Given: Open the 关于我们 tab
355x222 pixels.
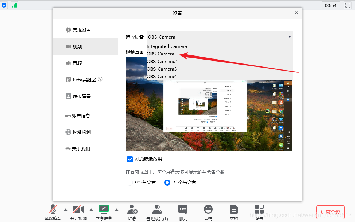Looking at the screenshot, I should (85, 148).
